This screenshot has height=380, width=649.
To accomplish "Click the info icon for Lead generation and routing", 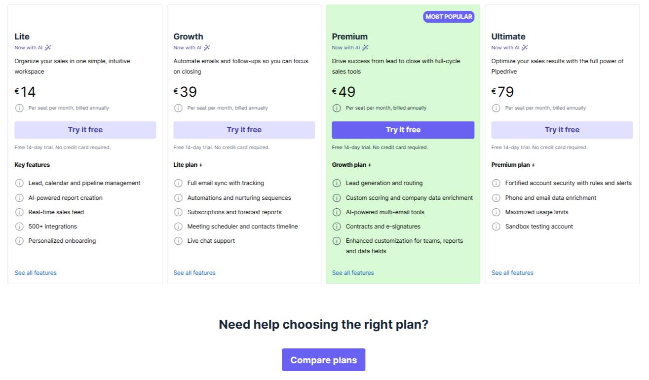I will pyautogui.click(x=337, y=183).
